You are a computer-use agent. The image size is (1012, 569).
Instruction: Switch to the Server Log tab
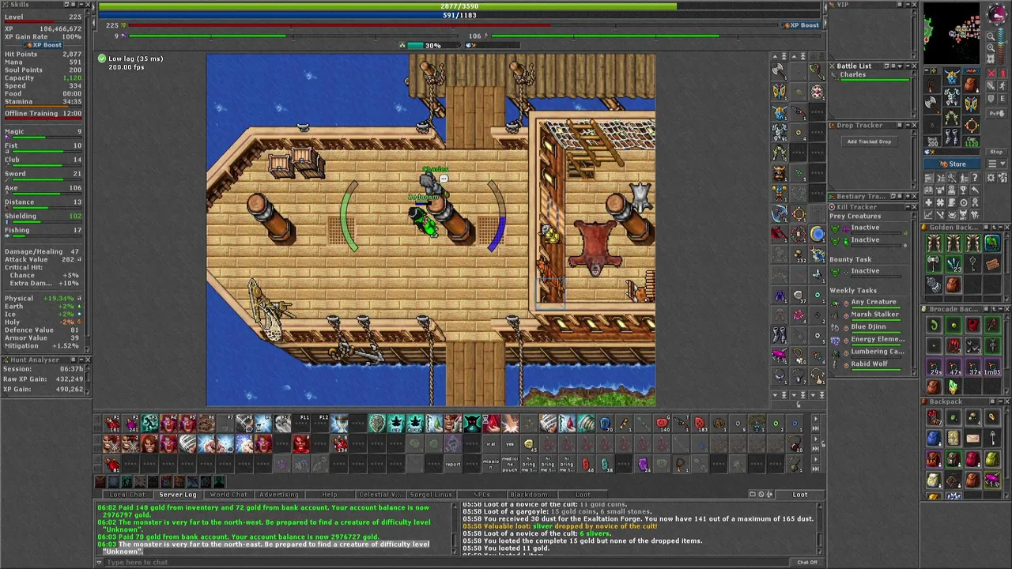(177, 495)
